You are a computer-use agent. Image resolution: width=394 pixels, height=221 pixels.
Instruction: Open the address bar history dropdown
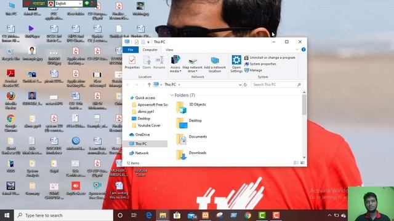[x=240, y=85]
